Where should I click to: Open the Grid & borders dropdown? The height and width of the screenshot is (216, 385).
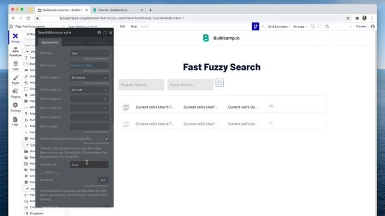279,26
